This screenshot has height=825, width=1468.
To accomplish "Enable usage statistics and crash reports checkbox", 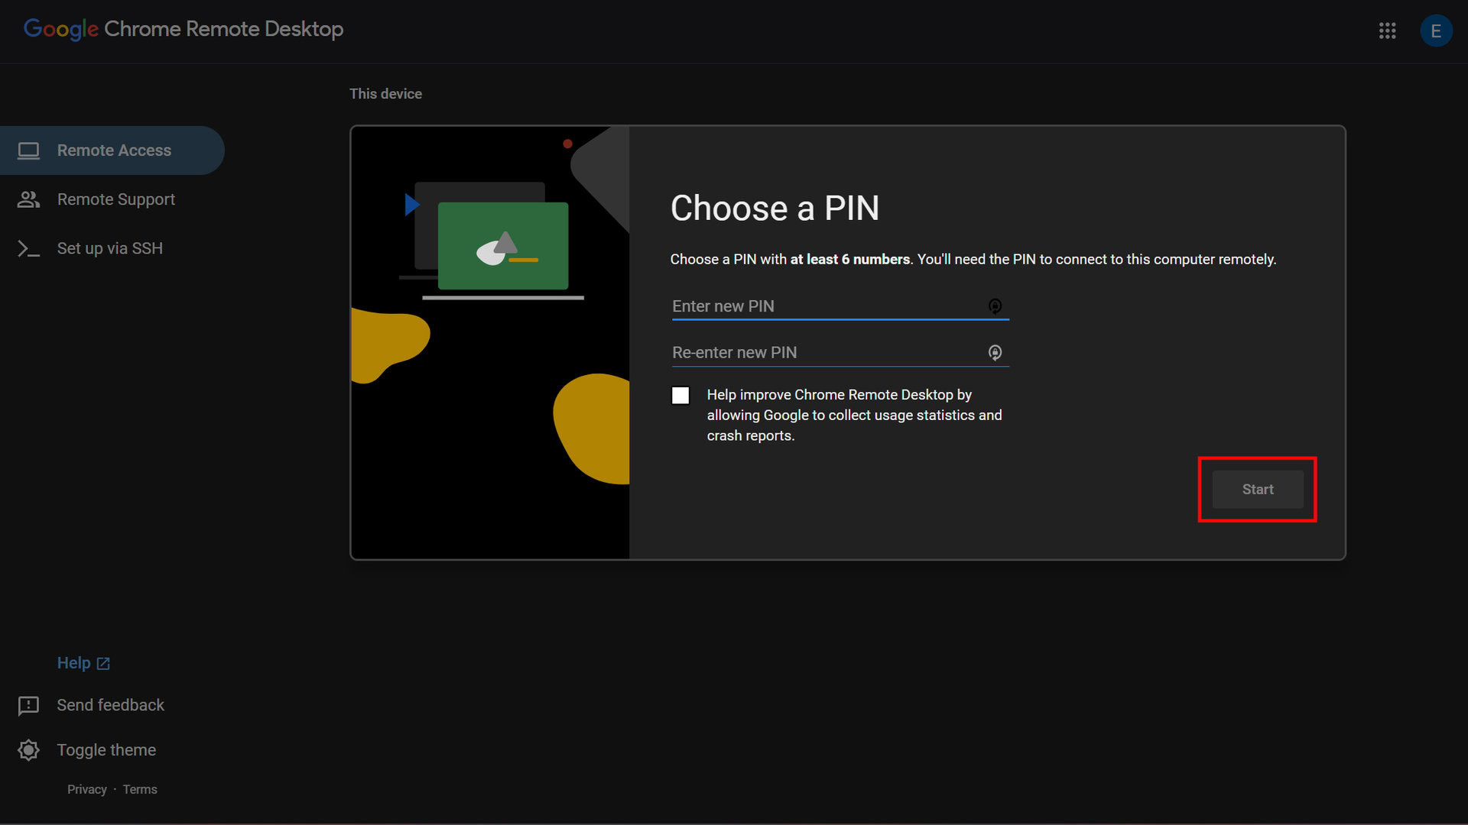I will click(x=680, y=395).
